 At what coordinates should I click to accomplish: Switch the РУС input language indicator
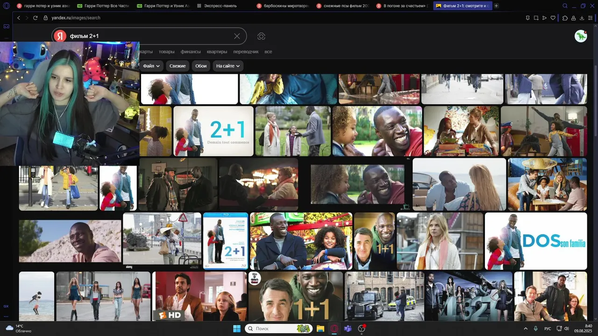click(548, 329)
